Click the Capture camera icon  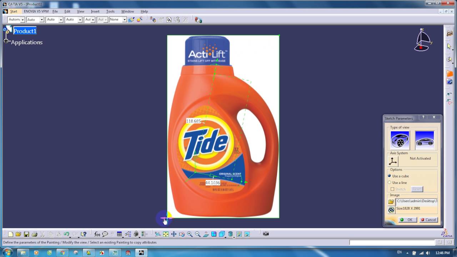coord(266,234)
